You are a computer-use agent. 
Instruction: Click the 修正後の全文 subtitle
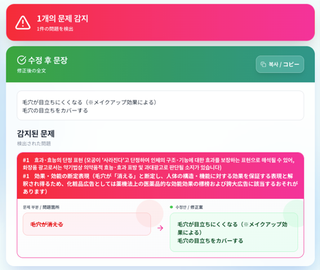coord(32,70)
